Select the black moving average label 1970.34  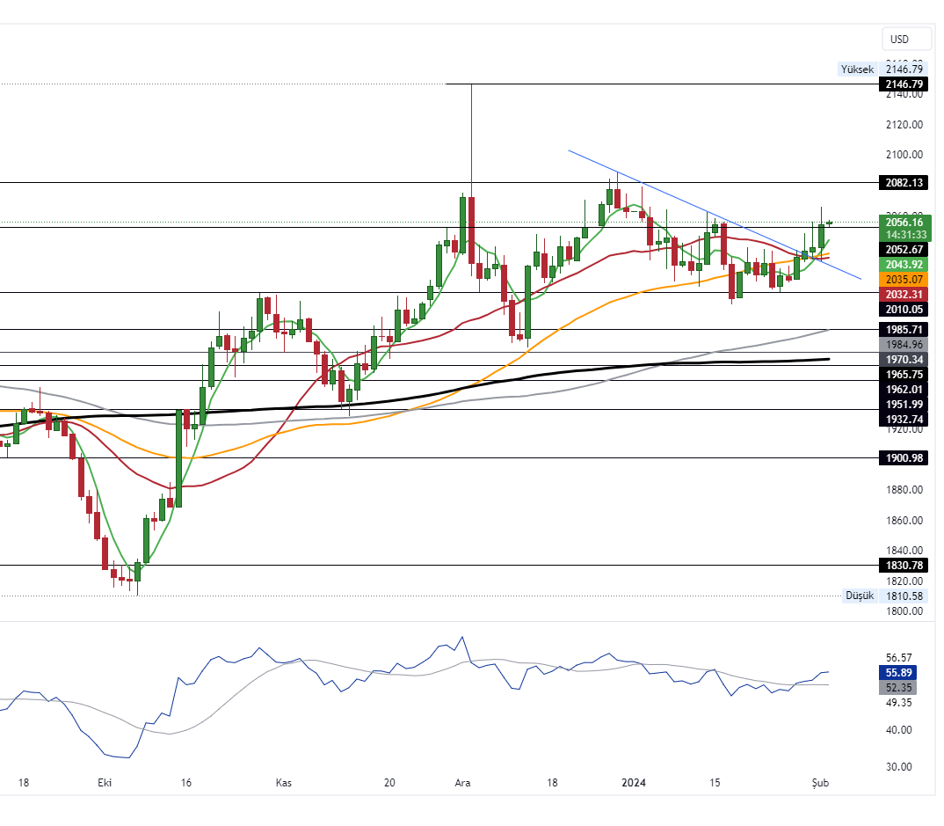tap(904, 359)
